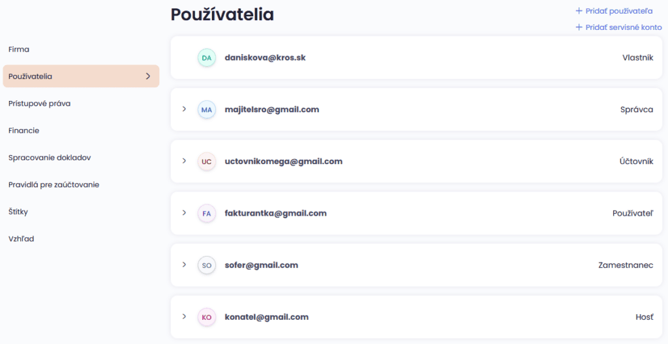Expand the majitelsro@gmail.com user row

pyautogui.click(x=185, y=109)
